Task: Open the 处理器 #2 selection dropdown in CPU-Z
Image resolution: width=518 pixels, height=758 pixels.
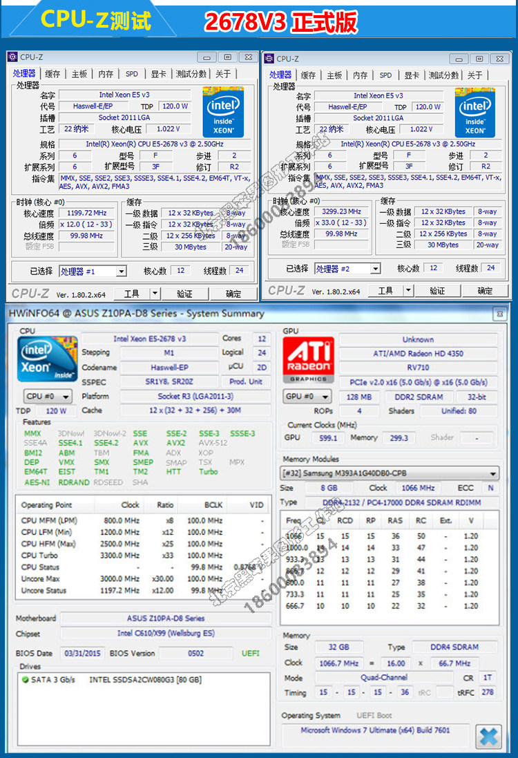Action: pos(376,269)
